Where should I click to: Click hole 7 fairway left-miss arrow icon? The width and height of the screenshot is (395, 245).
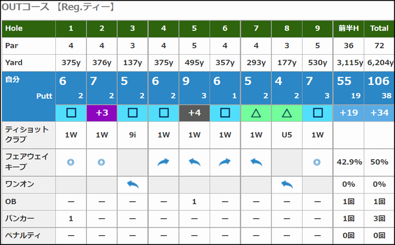pos(256,162)
